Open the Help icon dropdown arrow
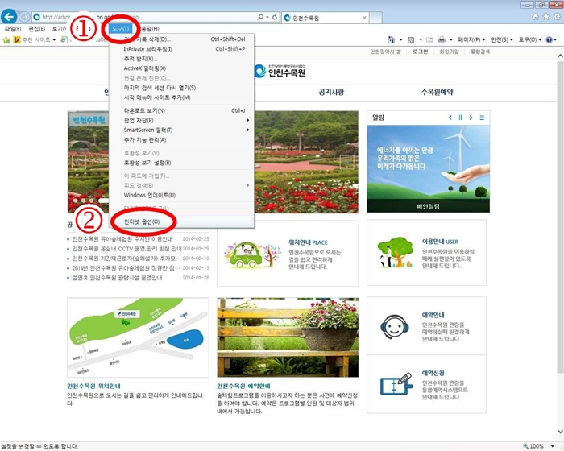The width and height of the screenshot is (564, 451). click(555, 40)
